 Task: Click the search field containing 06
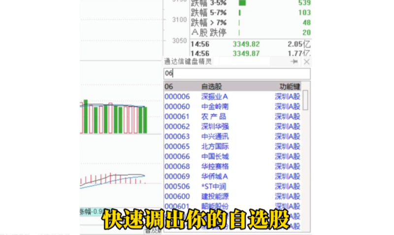click(x=237, y=74)
